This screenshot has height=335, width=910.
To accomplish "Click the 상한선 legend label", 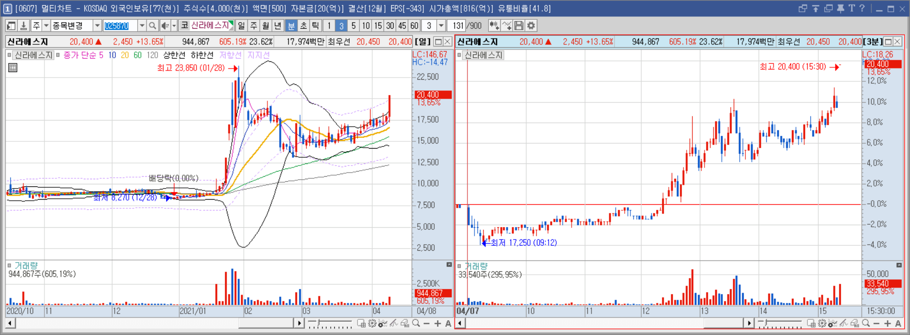I will (x=174, y=55).
